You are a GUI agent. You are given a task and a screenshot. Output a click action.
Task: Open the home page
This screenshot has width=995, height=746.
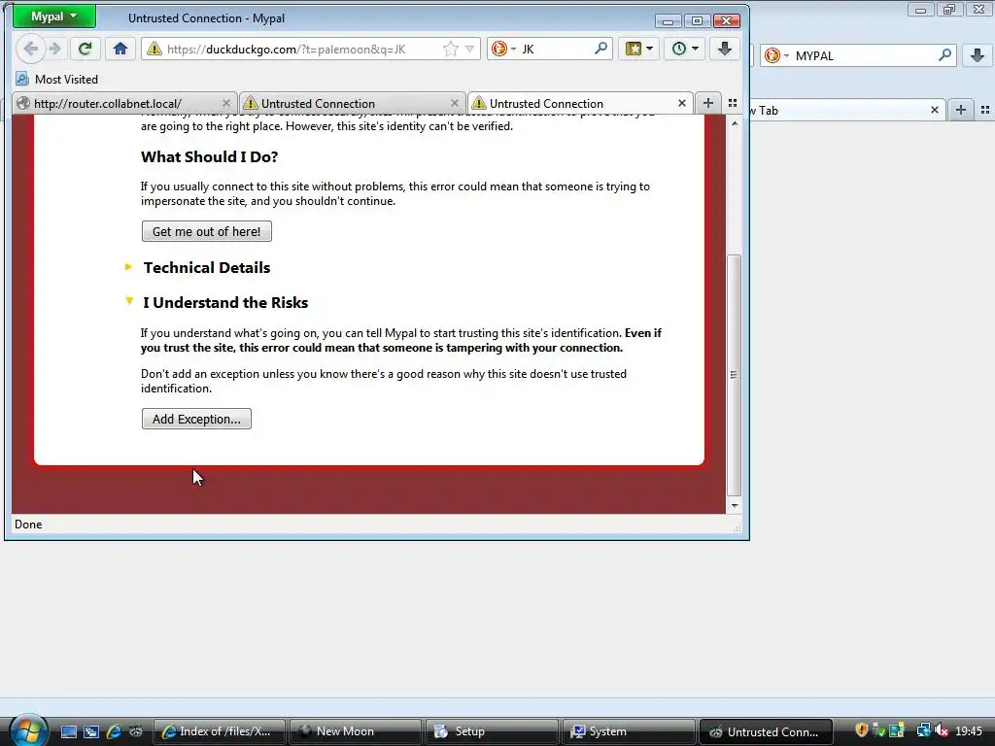click(x=120, y=49)
